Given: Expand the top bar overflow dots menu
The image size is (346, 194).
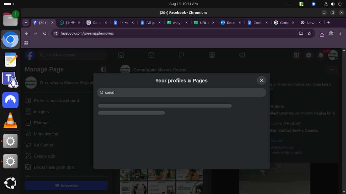Looking at the screenshot, I should (289, 4).
